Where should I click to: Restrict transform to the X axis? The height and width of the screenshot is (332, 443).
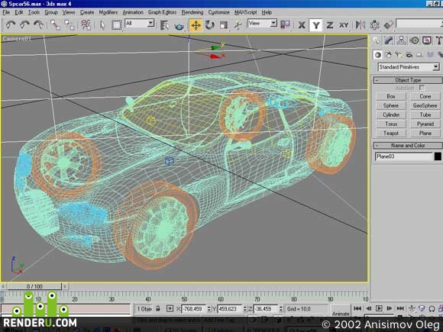coord(302,25)
